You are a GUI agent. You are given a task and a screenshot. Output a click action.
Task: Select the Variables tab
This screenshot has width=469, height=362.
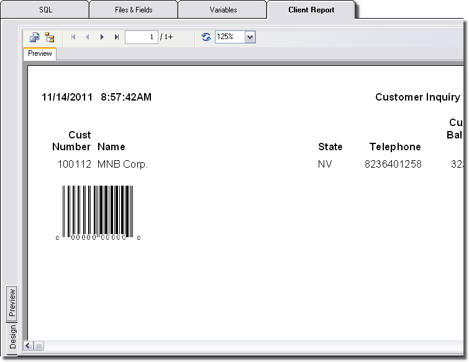223,10
